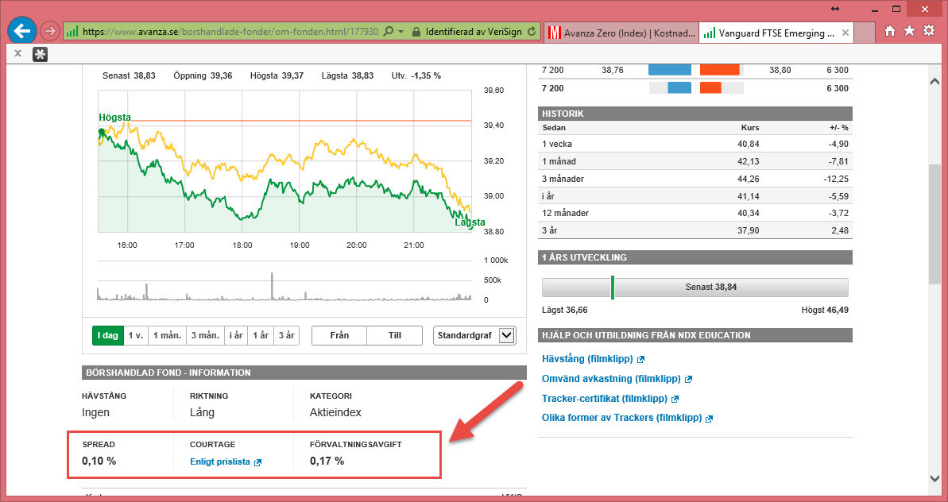Expand the address bar autocomplete arrow
The image size is (948, 502).
(x=401, y=32)
